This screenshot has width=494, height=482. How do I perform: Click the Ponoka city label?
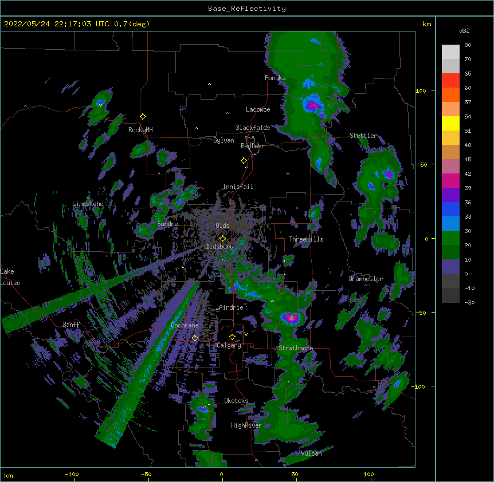275,78
